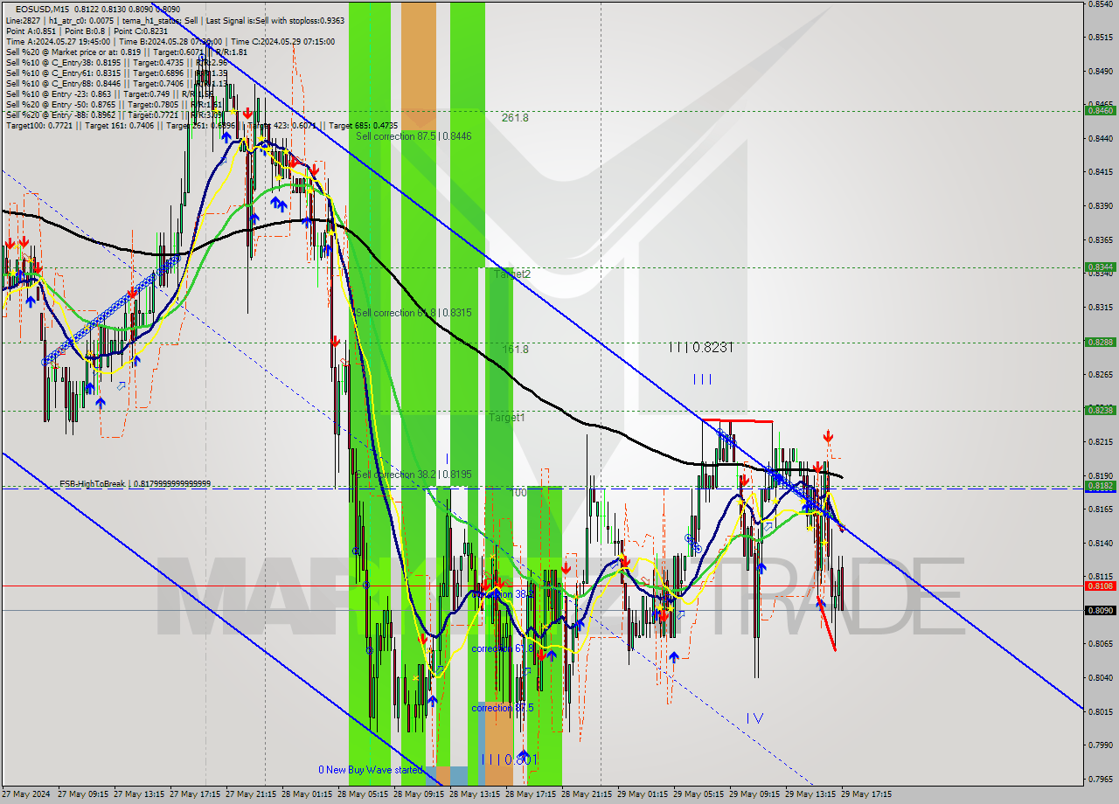Click the '28 May 01:15' time axis label

[309, 794]
